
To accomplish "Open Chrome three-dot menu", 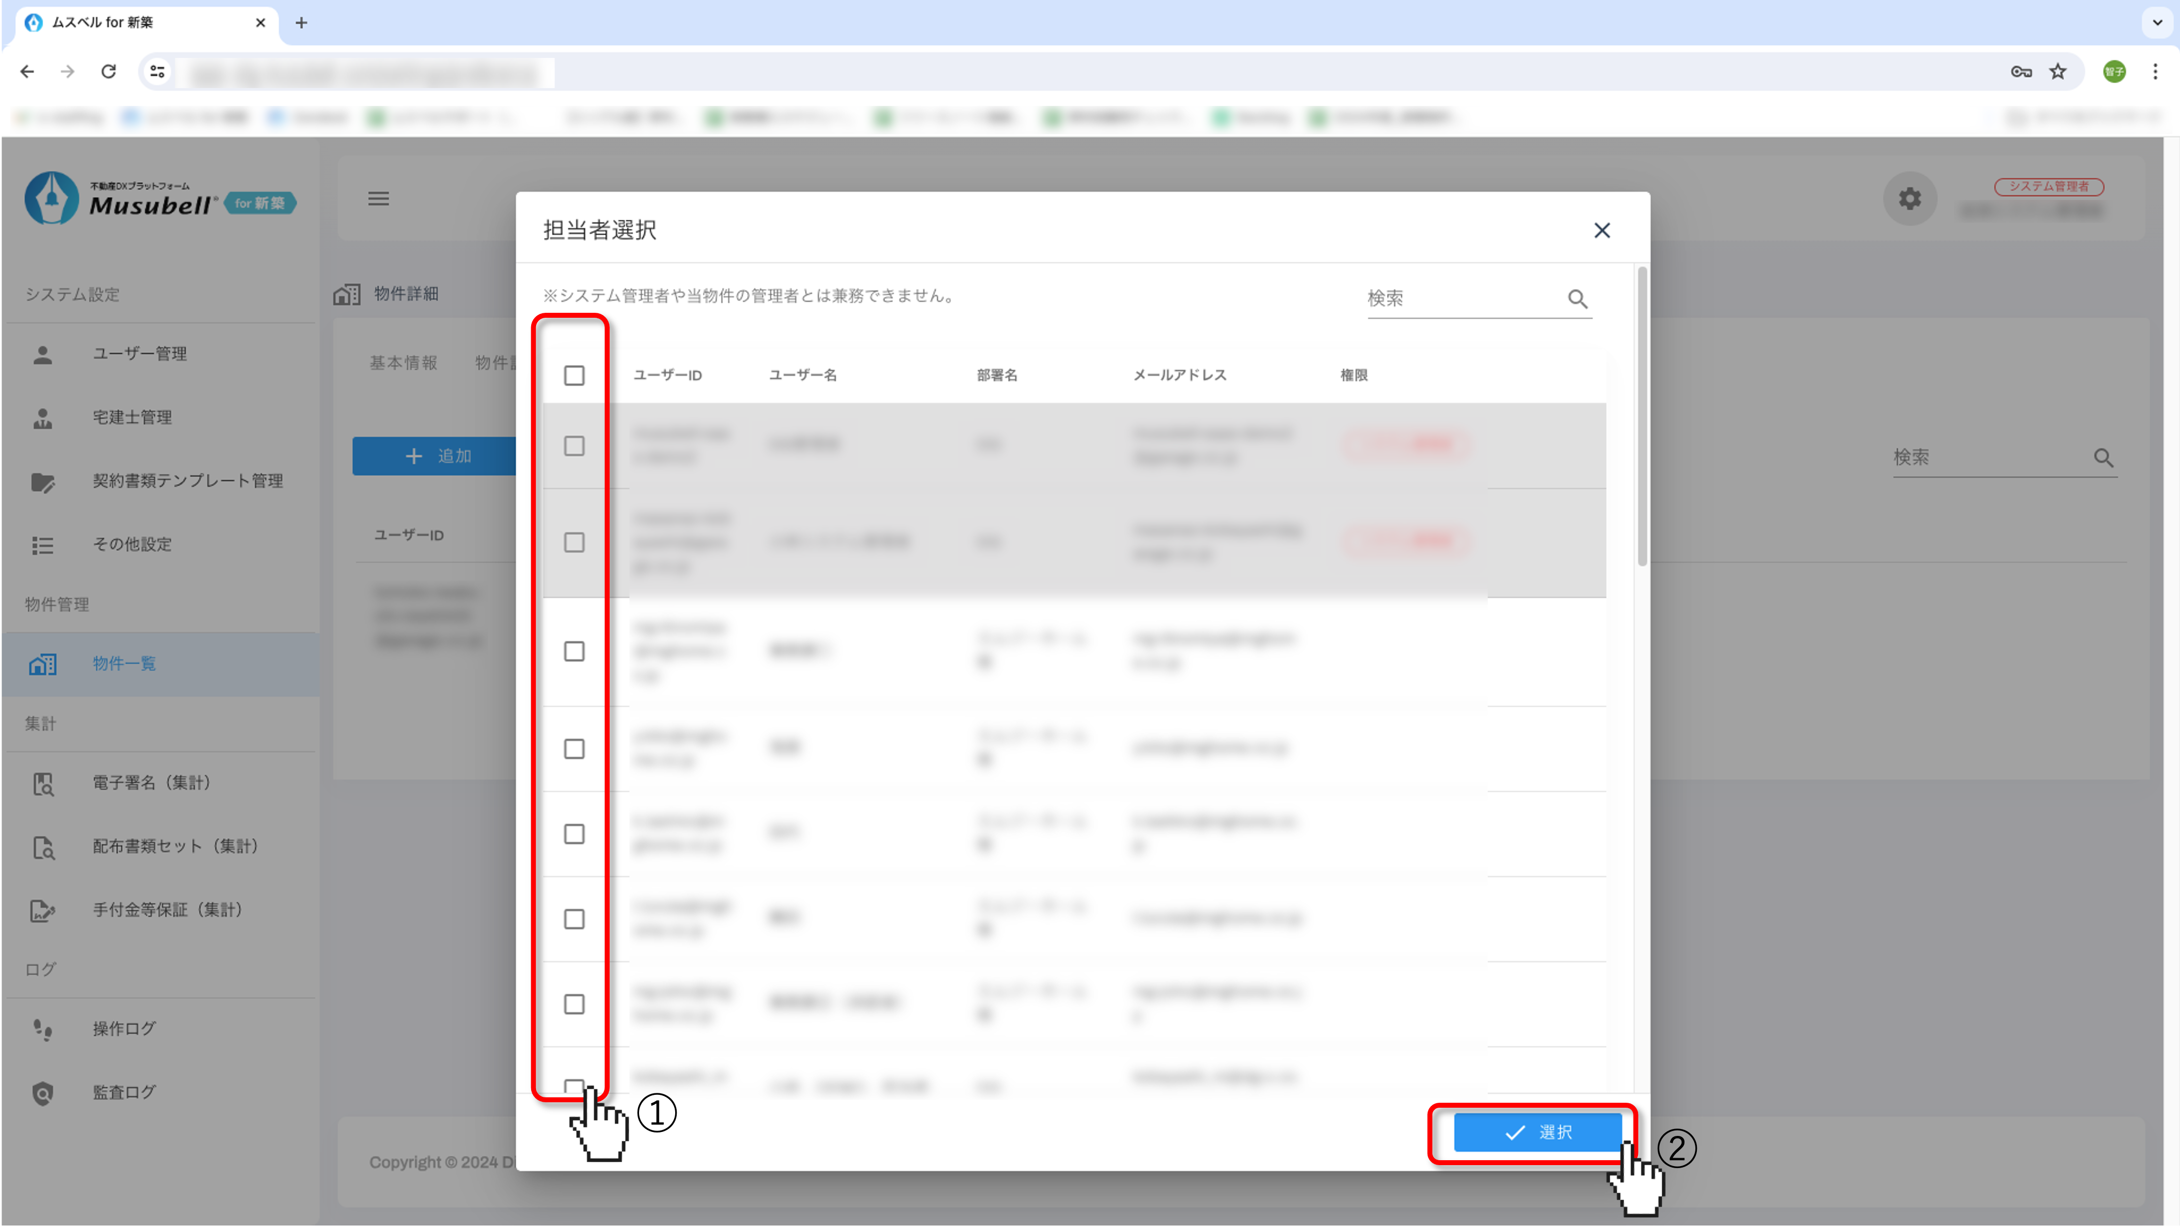I will (x=2155, y=72).
